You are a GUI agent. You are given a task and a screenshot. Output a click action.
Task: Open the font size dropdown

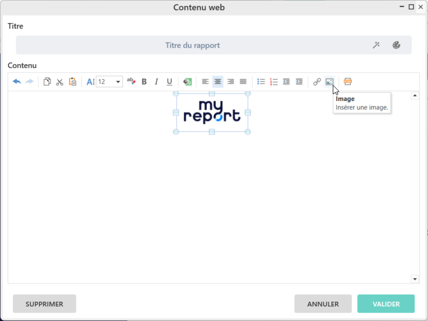[x=118, y=82]
